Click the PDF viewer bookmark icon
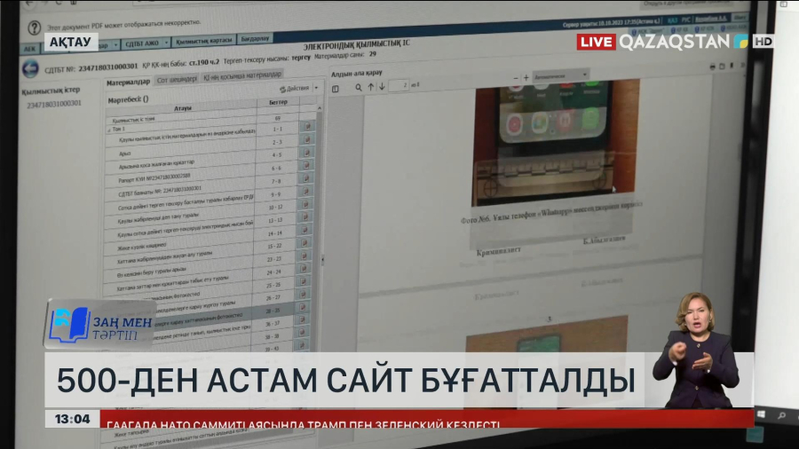 click(732, 66)
